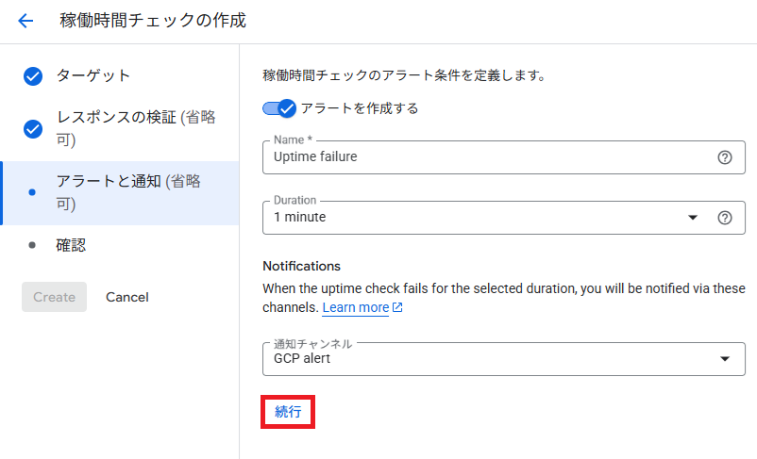Click the checkmark icon next to ターゲット
The width and height of the screenshot is (757, 459).
click(33, 76)
